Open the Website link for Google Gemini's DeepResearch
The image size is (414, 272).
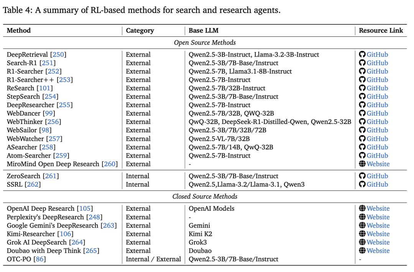(x=378, y=226)
